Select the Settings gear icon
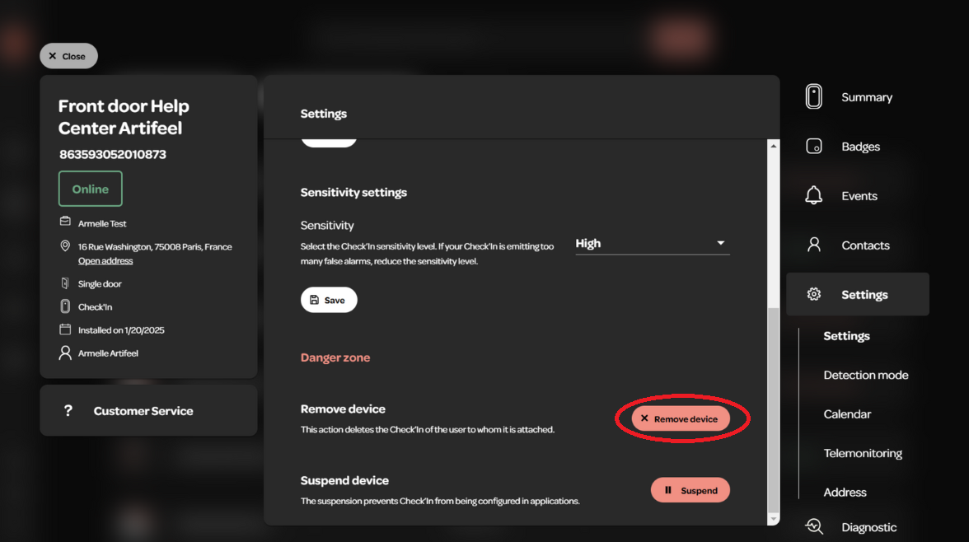Screen dimensions: 969x542 tap(814, 294)
